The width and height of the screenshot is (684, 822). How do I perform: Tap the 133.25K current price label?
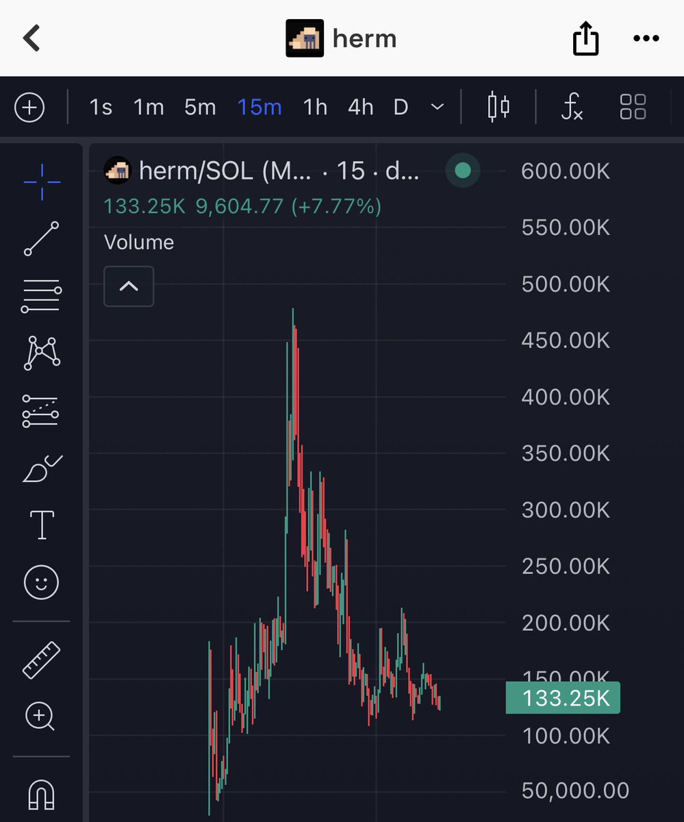click(x=563, y=698)
